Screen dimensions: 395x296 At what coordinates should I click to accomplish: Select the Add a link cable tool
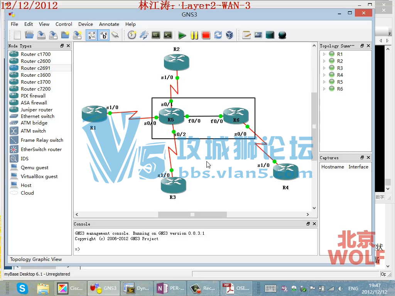[x=115, y=35]
